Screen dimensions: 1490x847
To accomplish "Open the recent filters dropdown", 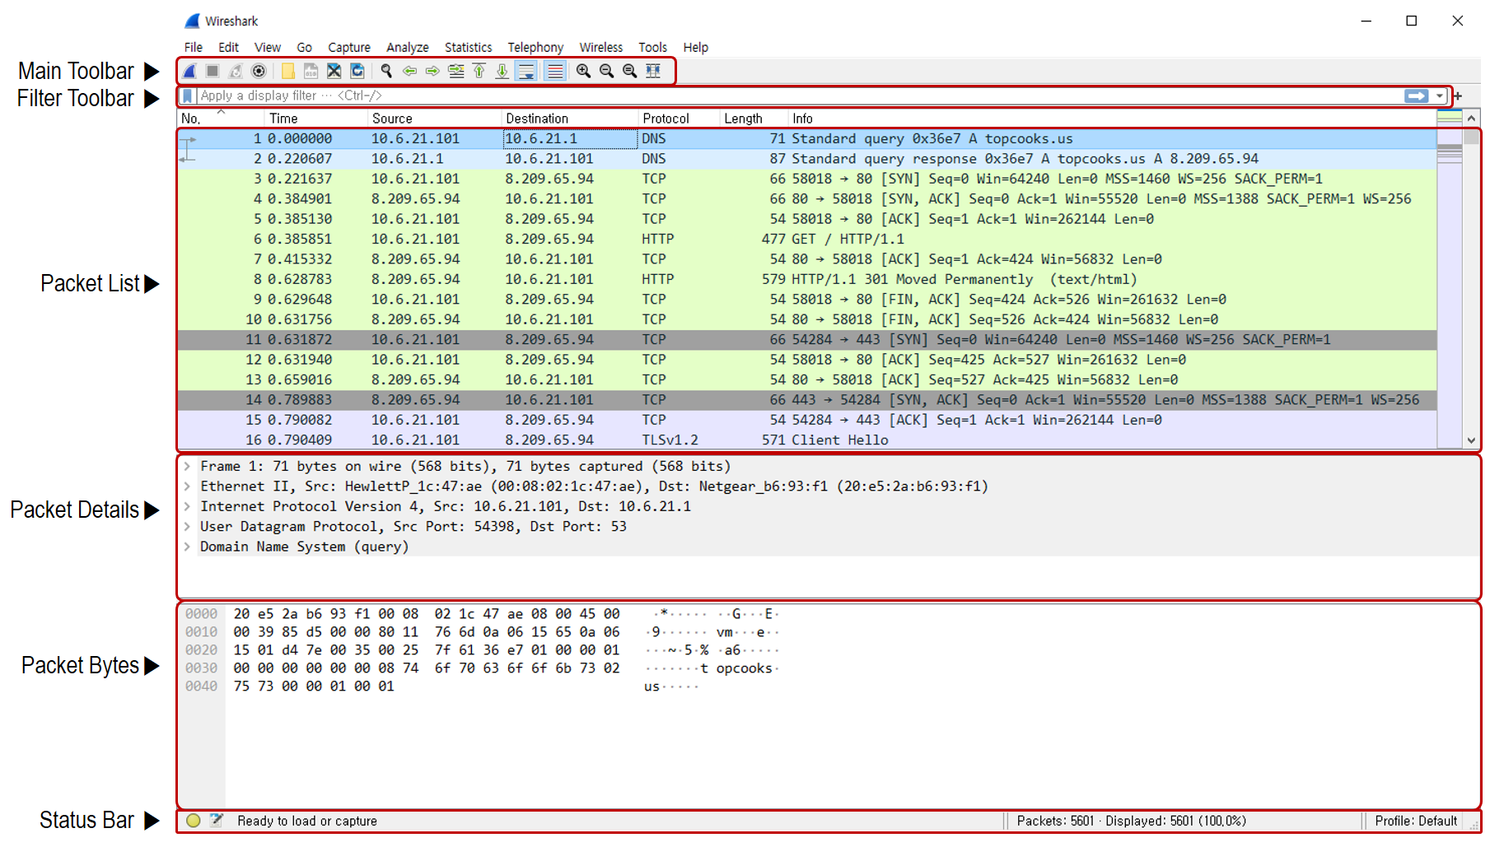I will (x=1439, y=96).
